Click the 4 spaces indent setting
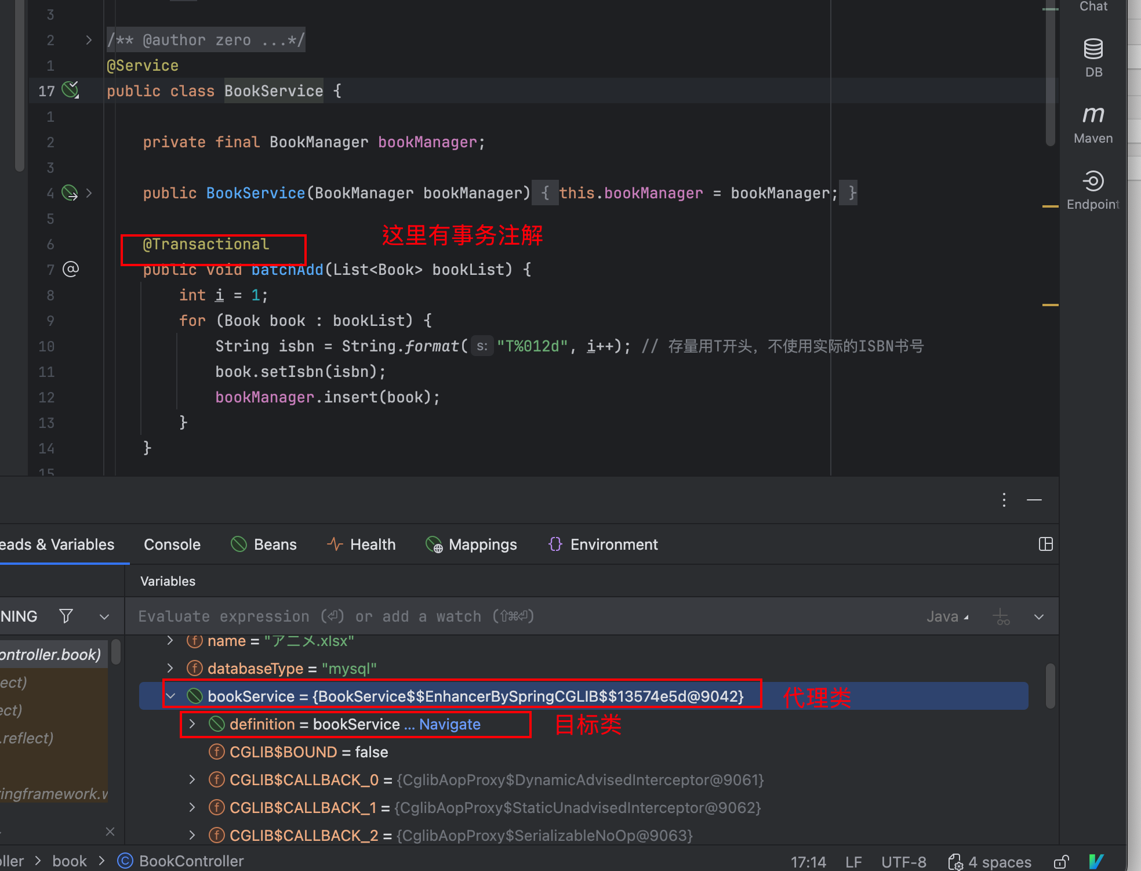The image size is (1141, 871). (x=999, y=862)
